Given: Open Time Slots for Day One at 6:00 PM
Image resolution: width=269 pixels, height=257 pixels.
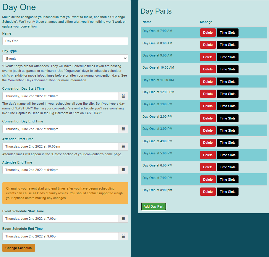Looking at the screenshot, I should 228,167.
